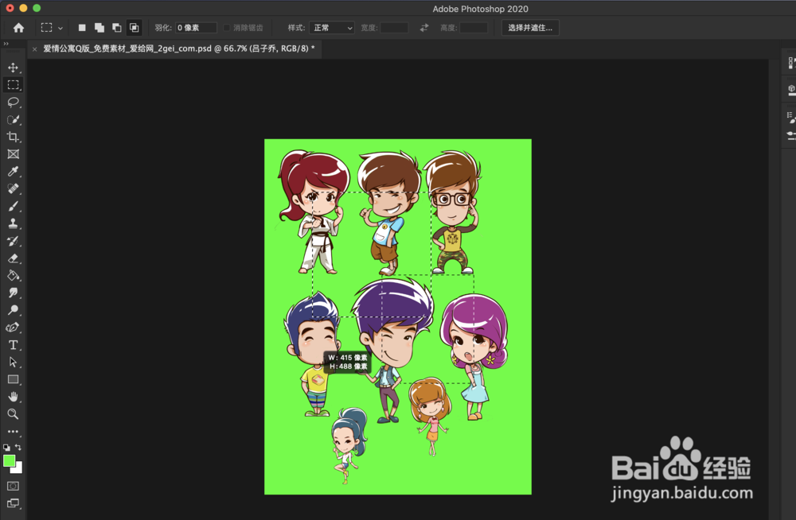This screenshot has width=796, height=520.
Task: Close the 爱情公寓Q版 document tab
Action: (34, 49)
